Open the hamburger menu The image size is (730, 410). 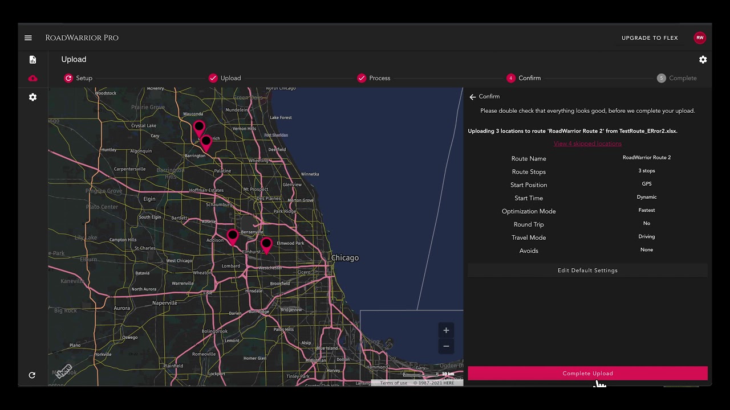click(28, 38)
